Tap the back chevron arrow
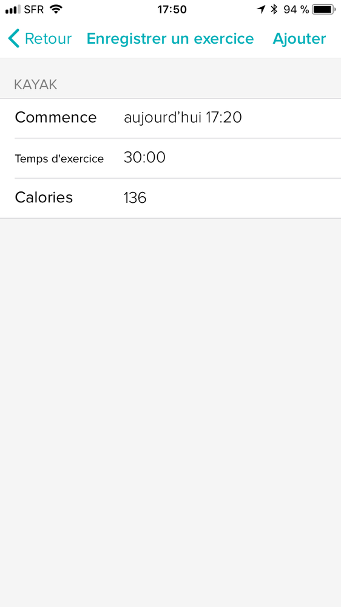 (x=13, y=39)
